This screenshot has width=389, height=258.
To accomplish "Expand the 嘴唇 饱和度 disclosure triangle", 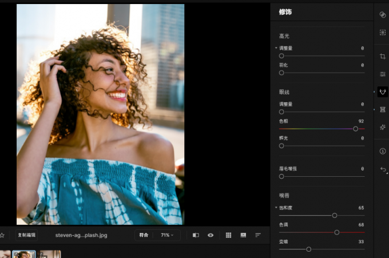I will point(276,208).
